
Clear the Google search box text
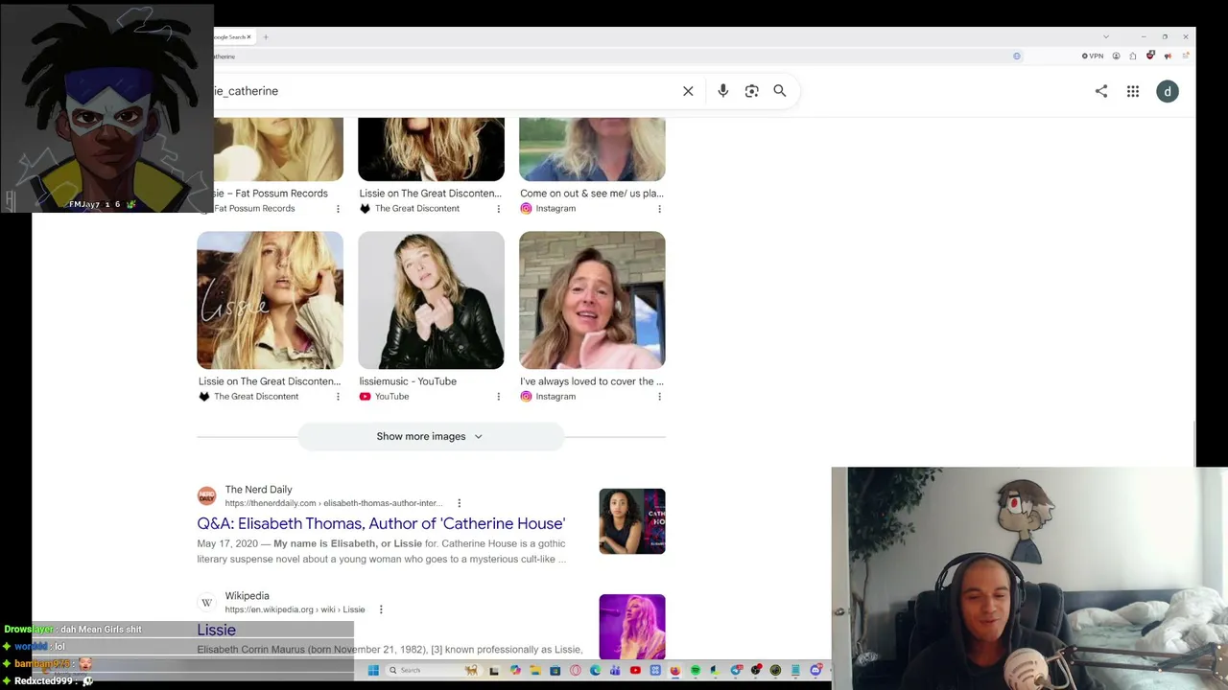coord(688,91)
